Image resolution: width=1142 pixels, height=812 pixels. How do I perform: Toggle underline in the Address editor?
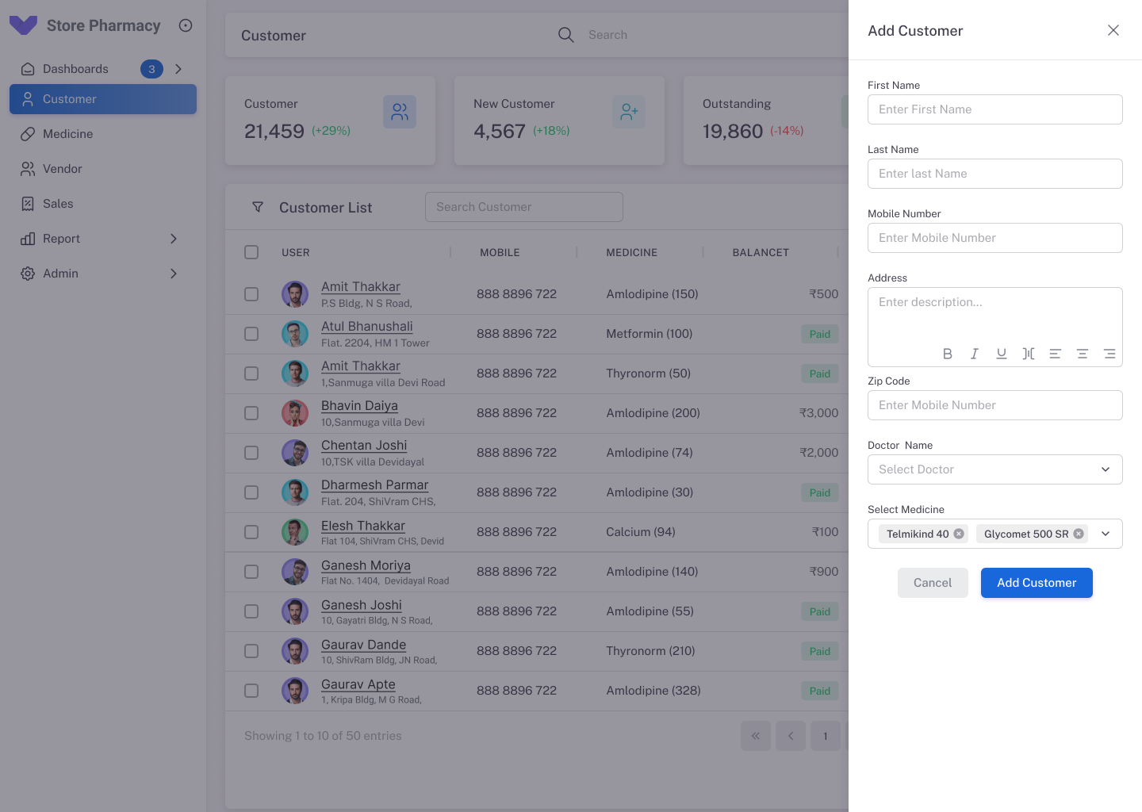click(1002, 354)
